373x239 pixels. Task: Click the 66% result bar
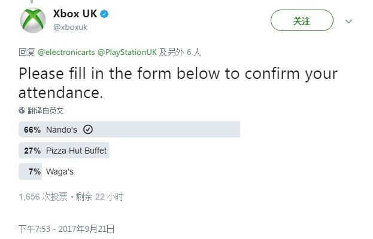(x=129, y=129)
